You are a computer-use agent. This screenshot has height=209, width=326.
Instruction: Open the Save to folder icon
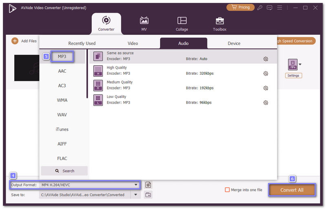pyautogui.click(x=148, y=195)
